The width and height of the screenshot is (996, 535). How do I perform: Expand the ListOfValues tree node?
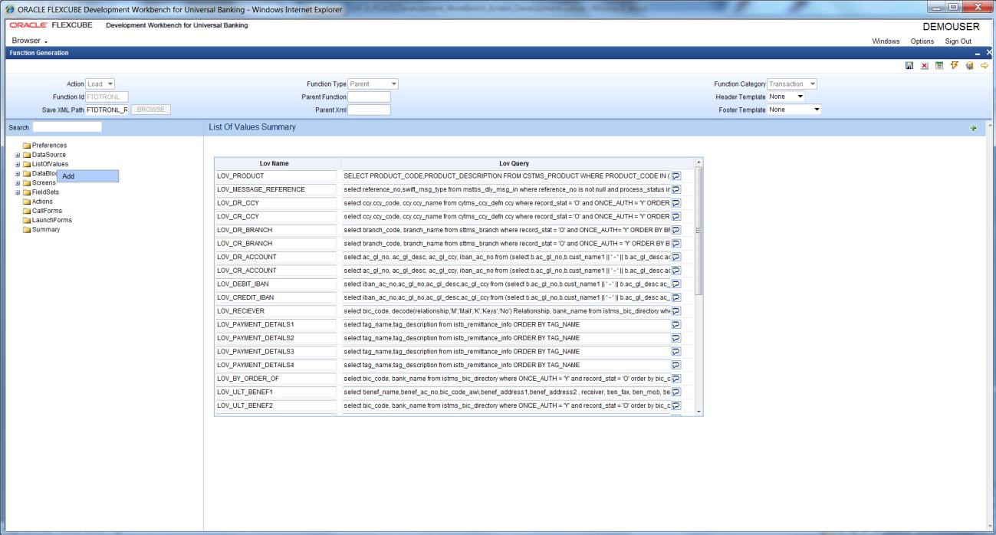tap(18, 164)
